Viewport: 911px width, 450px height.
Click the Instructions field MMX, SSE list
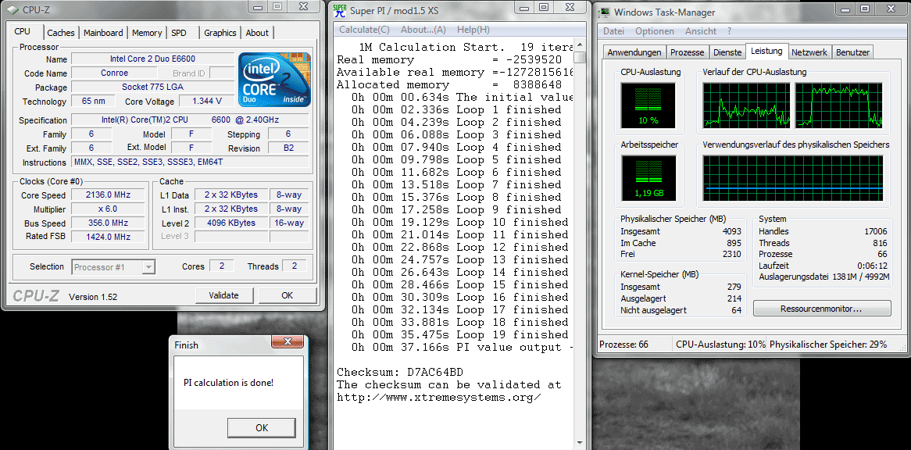(191, 162)
